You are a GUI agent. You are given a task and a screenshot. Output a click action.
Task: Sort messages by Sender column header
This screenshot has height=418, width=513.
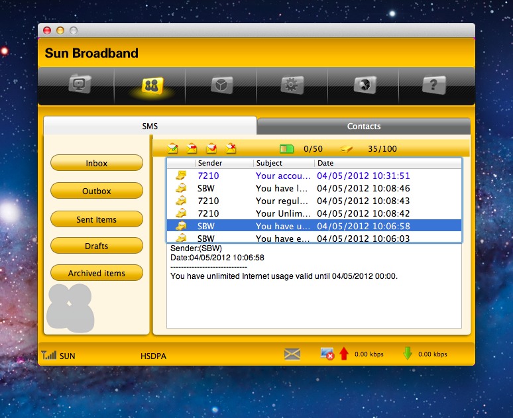(x=225, y=163)
